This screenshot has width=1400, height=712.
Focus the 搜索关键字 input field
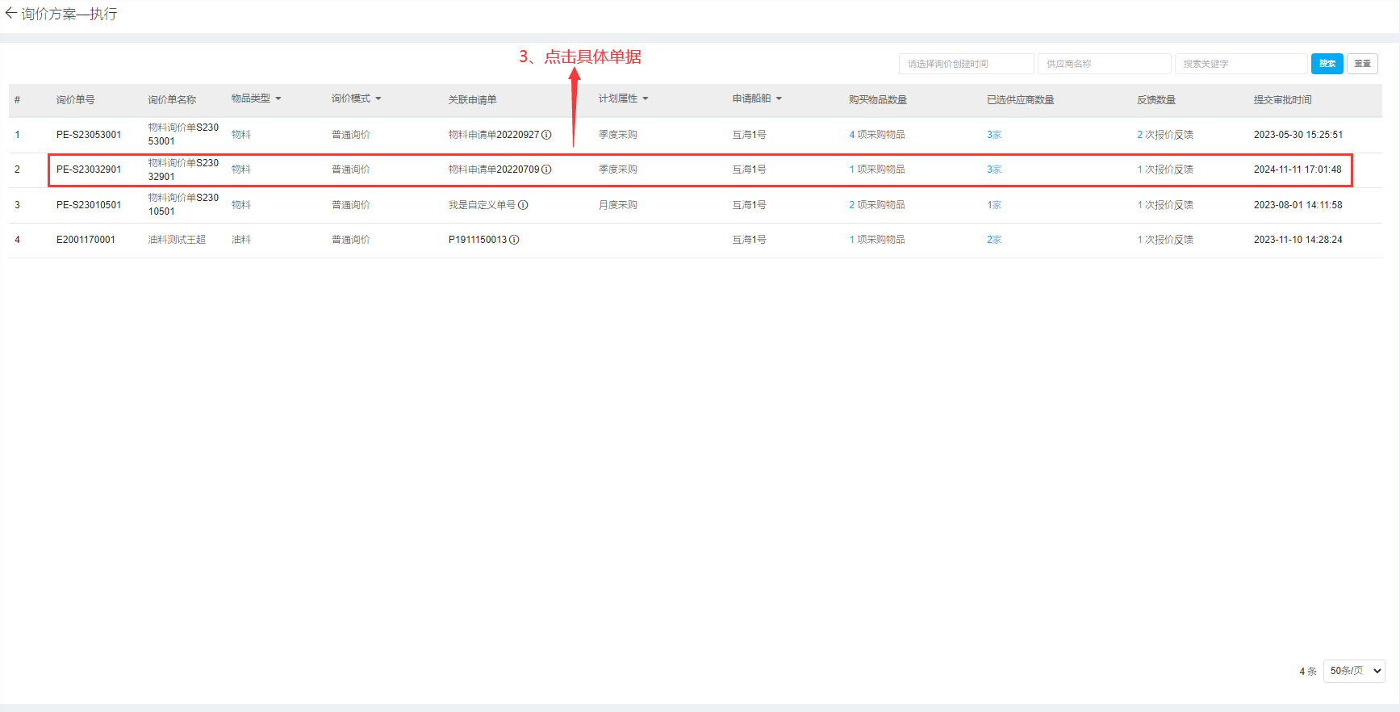click(x=1241, y=64)
